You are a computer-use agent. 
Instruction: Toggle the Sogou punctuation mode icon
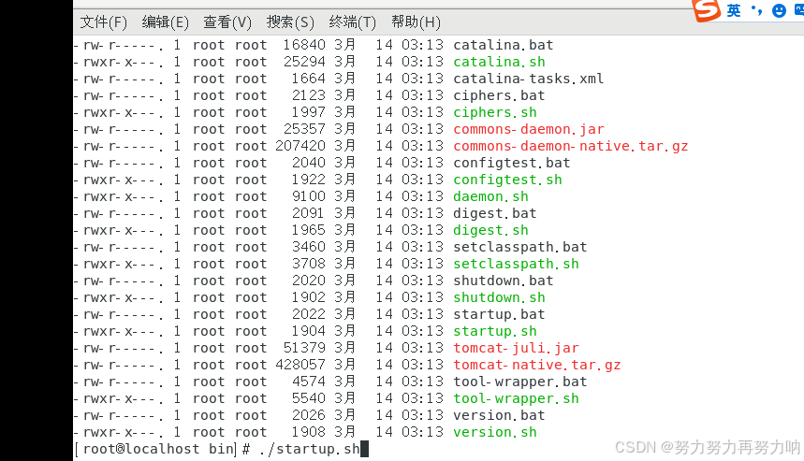pos(757,9)
